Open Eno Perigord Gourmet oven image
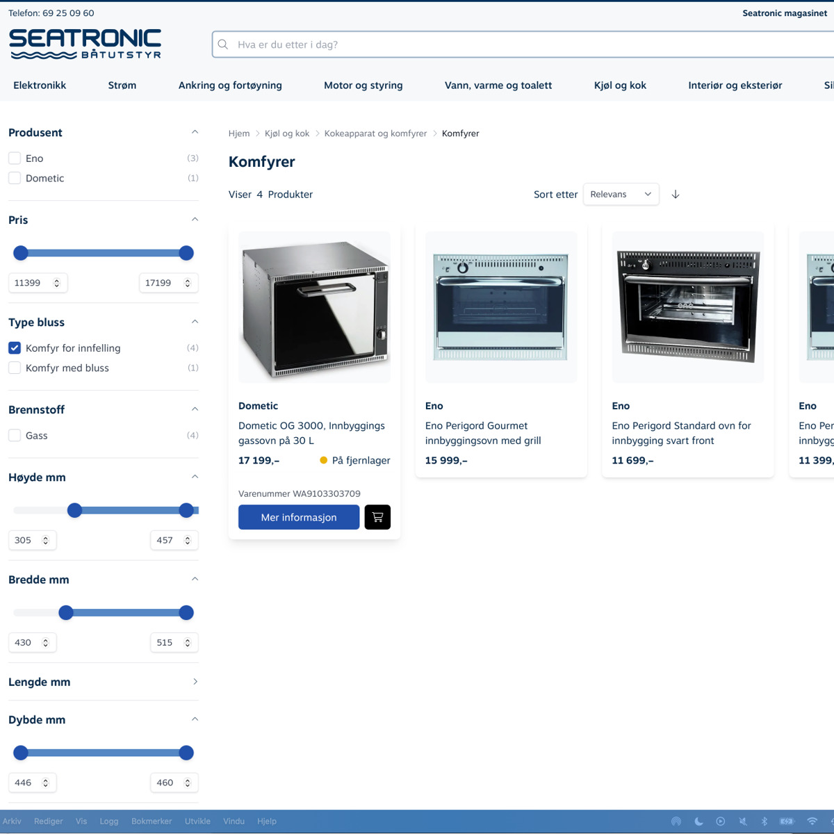 click(x=501, y=307)
